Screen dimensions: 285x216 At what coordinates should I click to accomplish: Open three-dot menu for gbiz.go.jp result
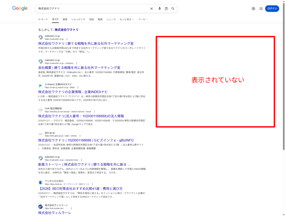tap(80, 136)
